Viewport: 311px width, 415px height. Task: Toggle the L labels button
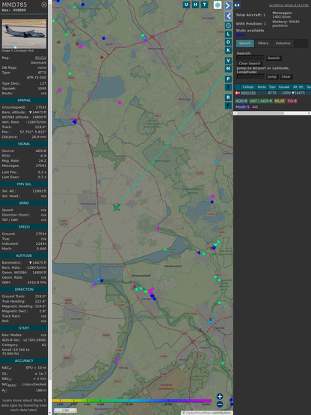point(228,34)
